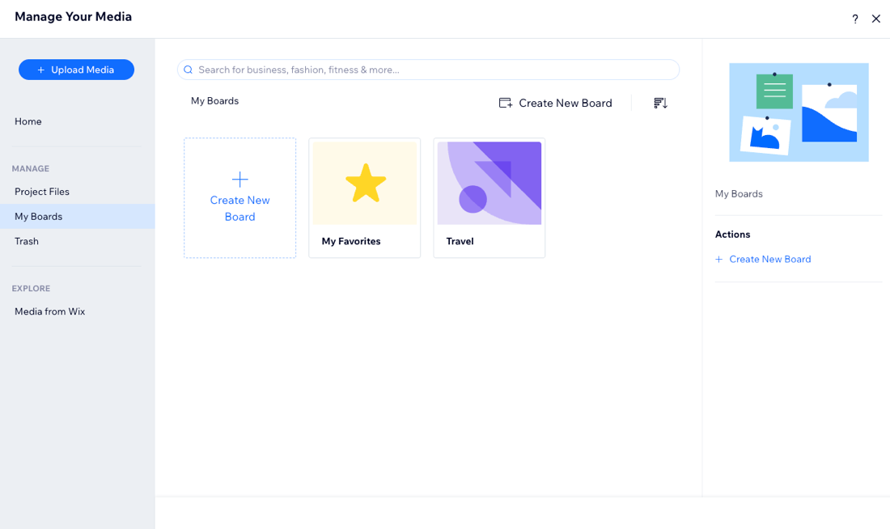Select the Create New Board toolbar label

[566, 103]
